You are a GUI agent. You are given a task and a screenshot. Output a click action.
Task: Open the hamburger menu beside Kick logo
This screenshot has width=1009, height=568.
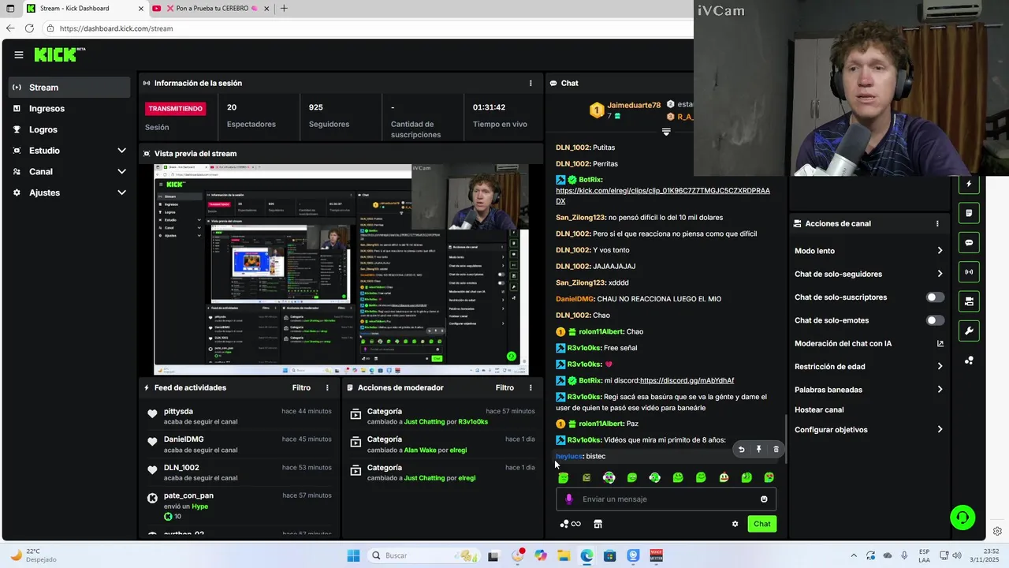(19, 54)
